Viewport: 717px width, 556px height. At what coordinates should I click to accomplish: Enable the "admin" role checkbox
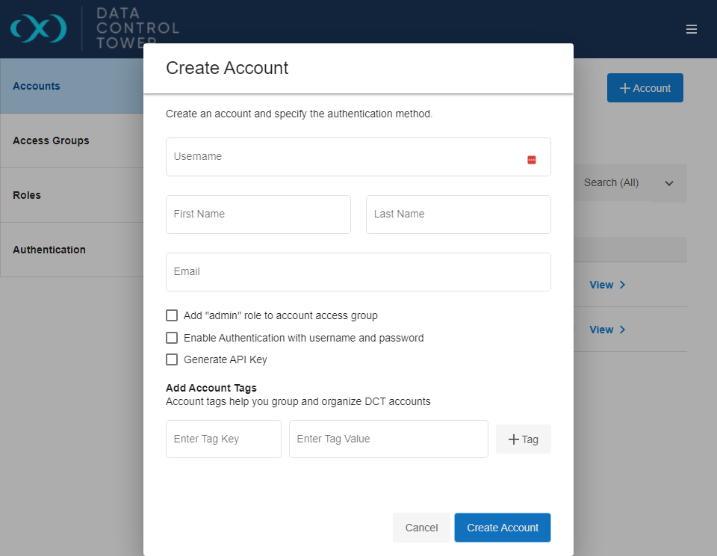(x=172, y=315)
